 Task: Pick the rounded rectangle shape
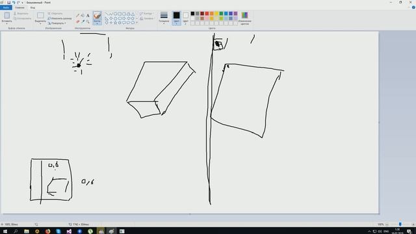(x=124, y=14)
